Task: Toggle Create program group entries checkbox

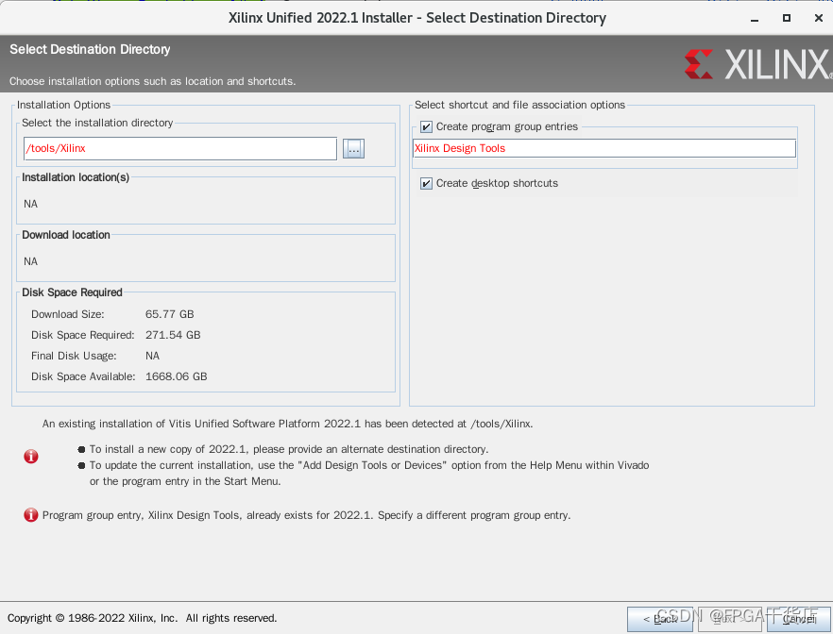Action: (426, 126)
